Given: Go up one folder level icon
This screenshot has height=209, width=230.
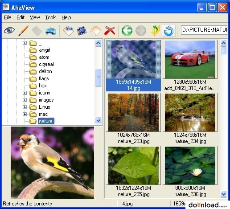Looking at the screenshot, I should pos(155,31).
